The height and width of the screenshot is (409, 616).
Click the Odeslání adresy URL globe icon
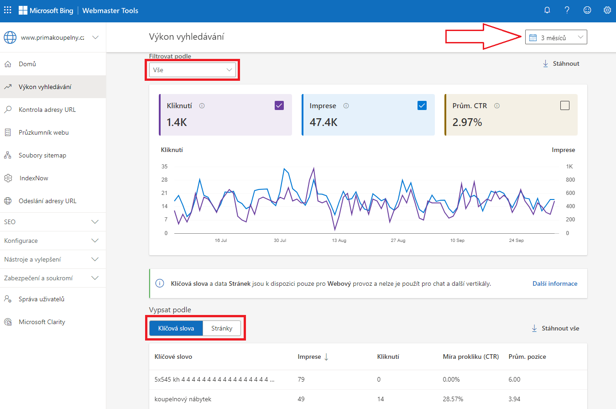coord(7,201)
